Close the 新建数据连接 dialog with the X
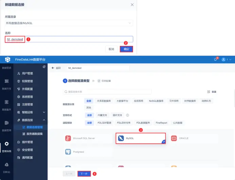The image size is (235, 180). pyautogui.click(x=132, y=5)
